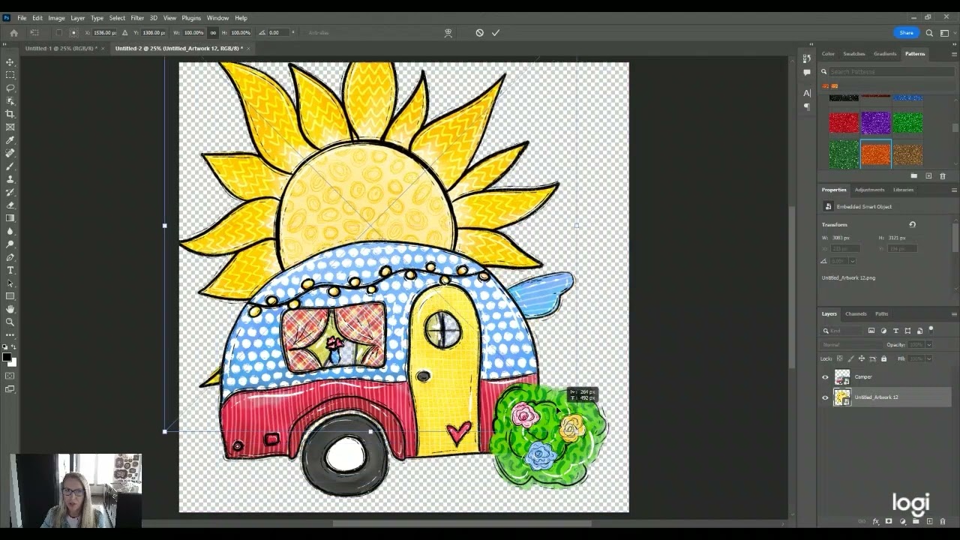Screen dimensions: 960x540
Task: Select the Hand tool
Action: click(10, 309)
